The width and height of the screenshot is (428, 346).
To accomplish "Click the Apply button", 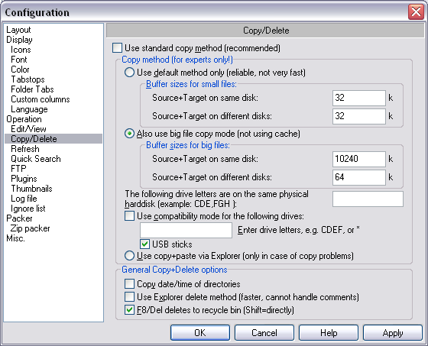I will coord(393,332).
